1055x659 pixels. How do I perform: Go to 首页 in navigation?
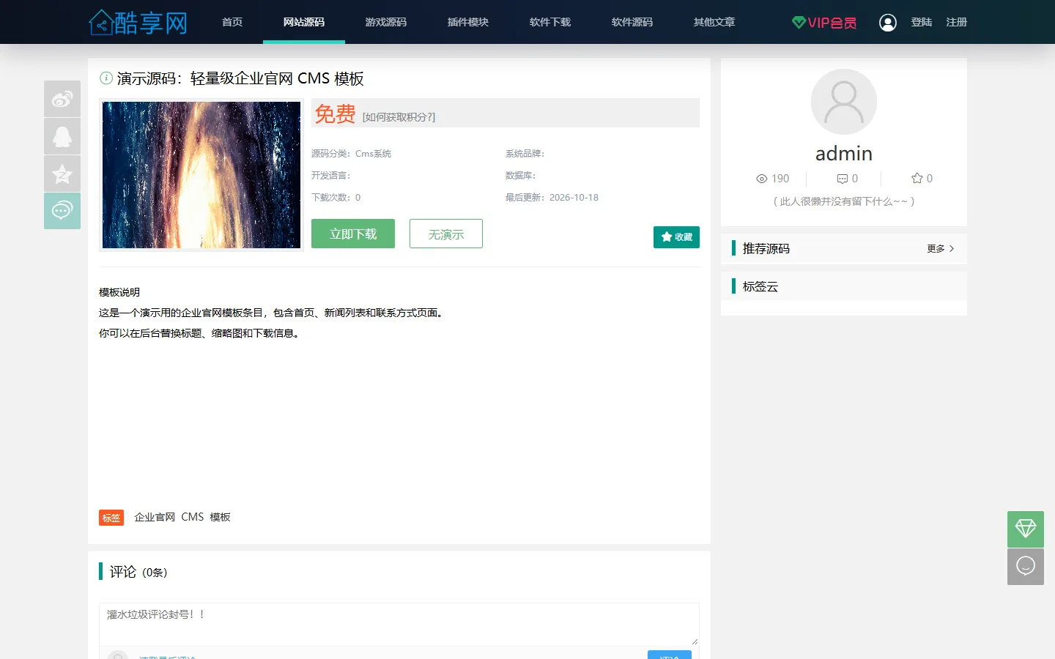click(x=232, y=22)
